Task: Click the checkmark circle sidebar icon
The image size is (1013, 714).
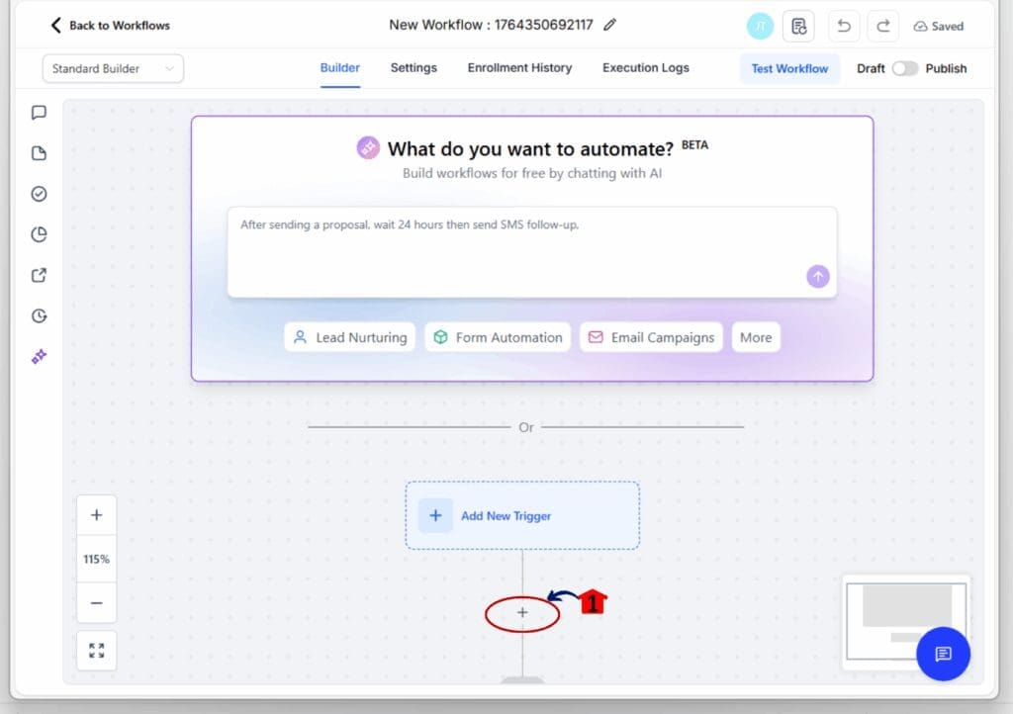Action: tap(38, 194)
